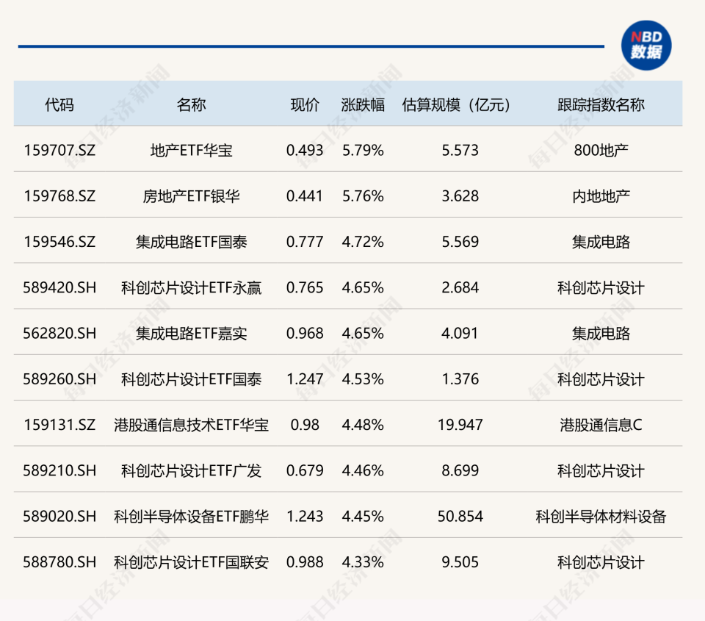Click the price 0.988
Screen dimensions: 705x621
click(305, 562)
